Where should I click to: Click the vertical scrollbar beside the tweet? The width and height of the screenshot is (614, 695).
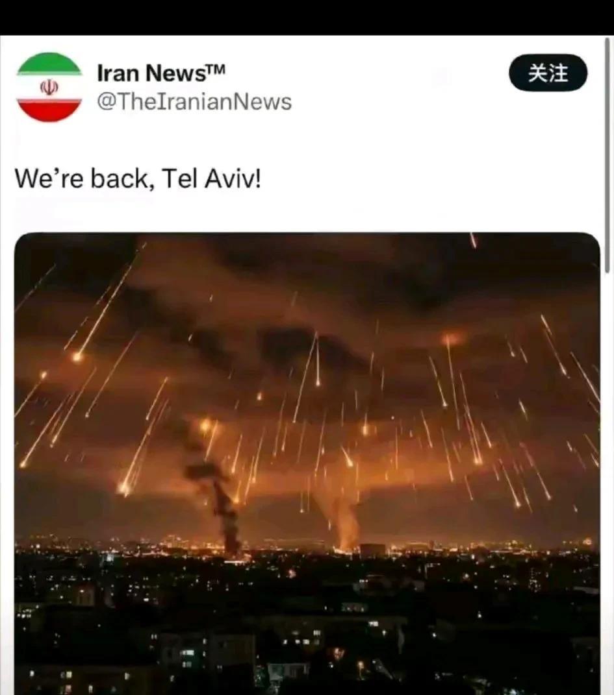[x=608, y=155]
